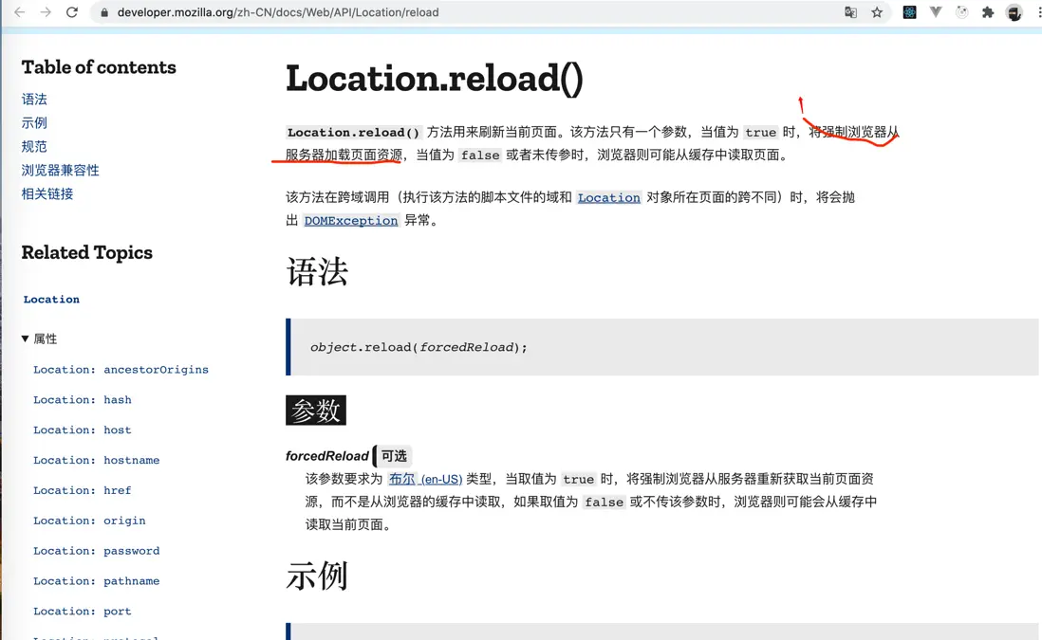Click the Related Topics heading
1042x640 pixels.
click(x=87, y=252)
